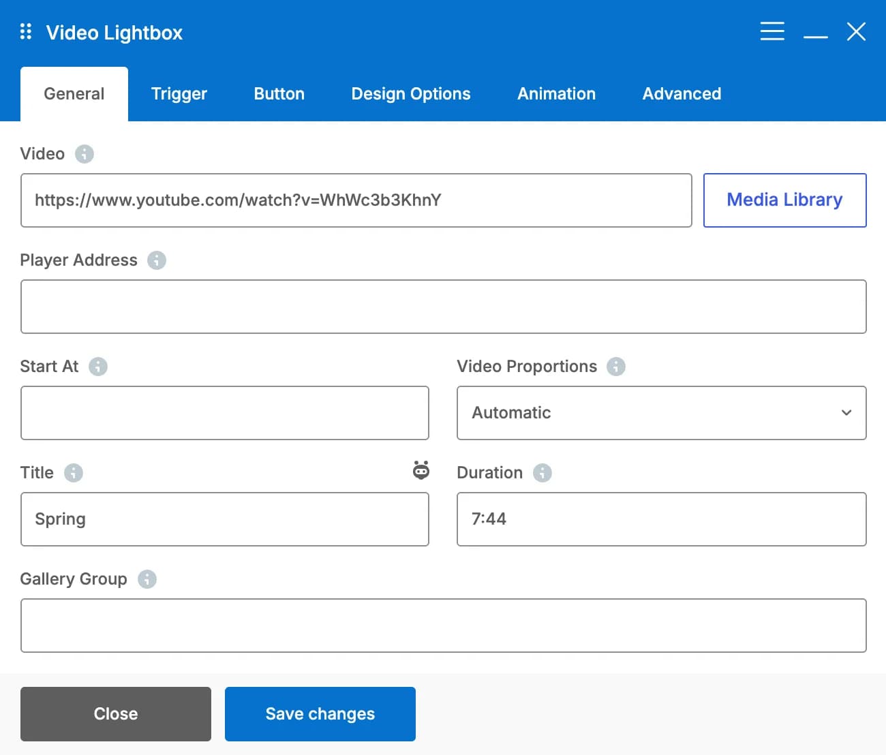The height and width of the screenshot is (755, 886).
Task: Click the Video Lightbox title text
Action: pyautogui.click(x=114, y=33)
